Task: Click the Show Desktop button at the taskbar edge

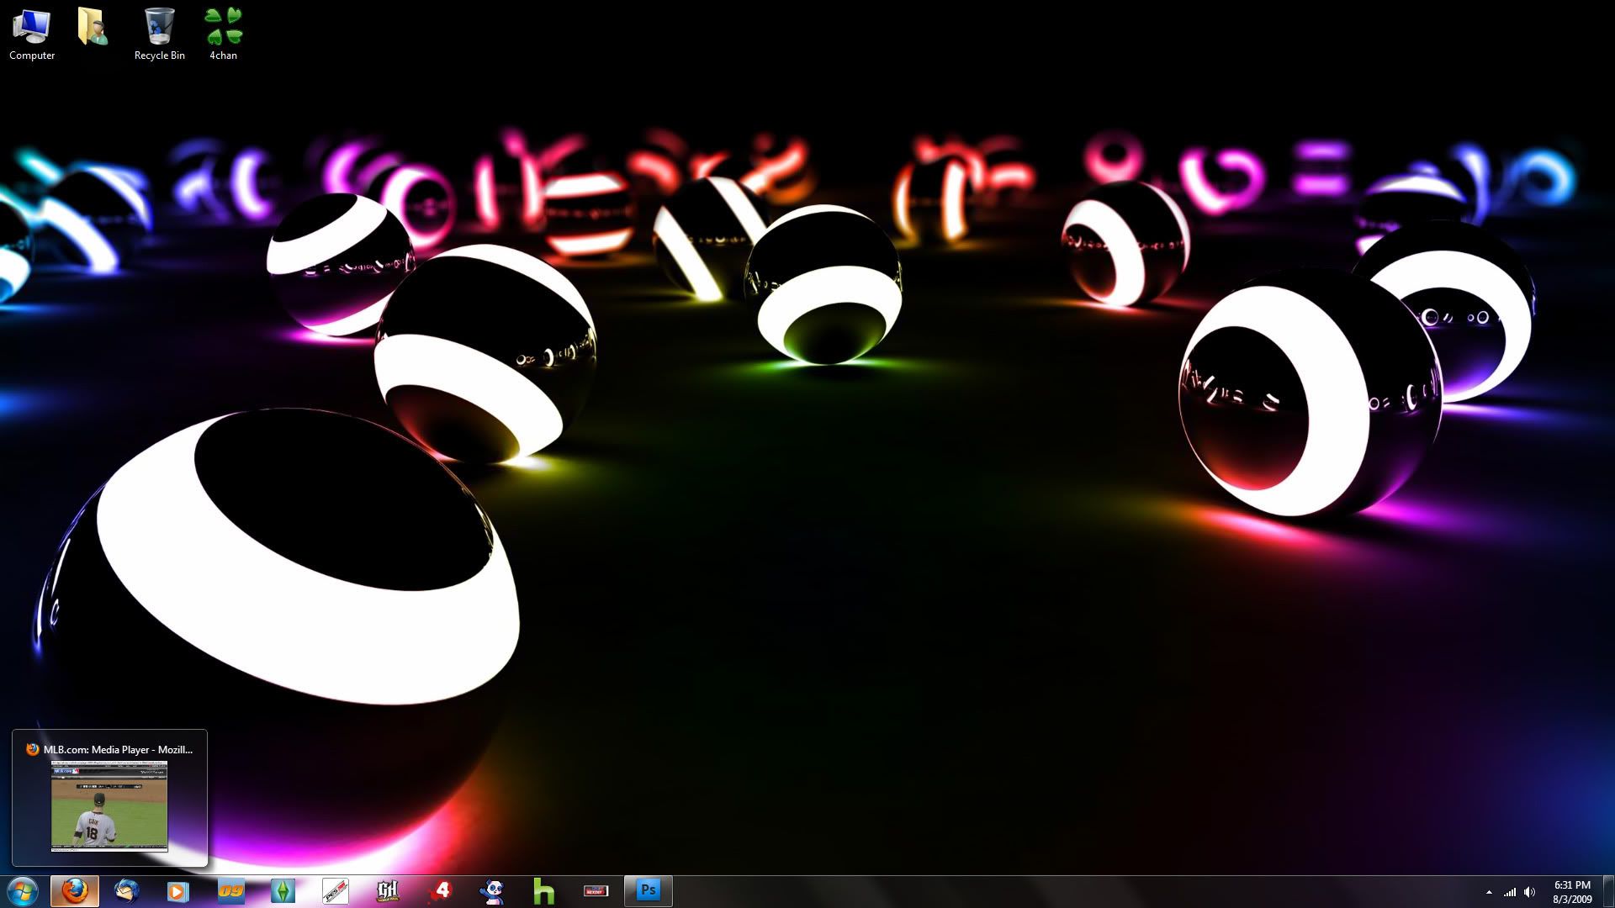Action: tap(1608, 891)
